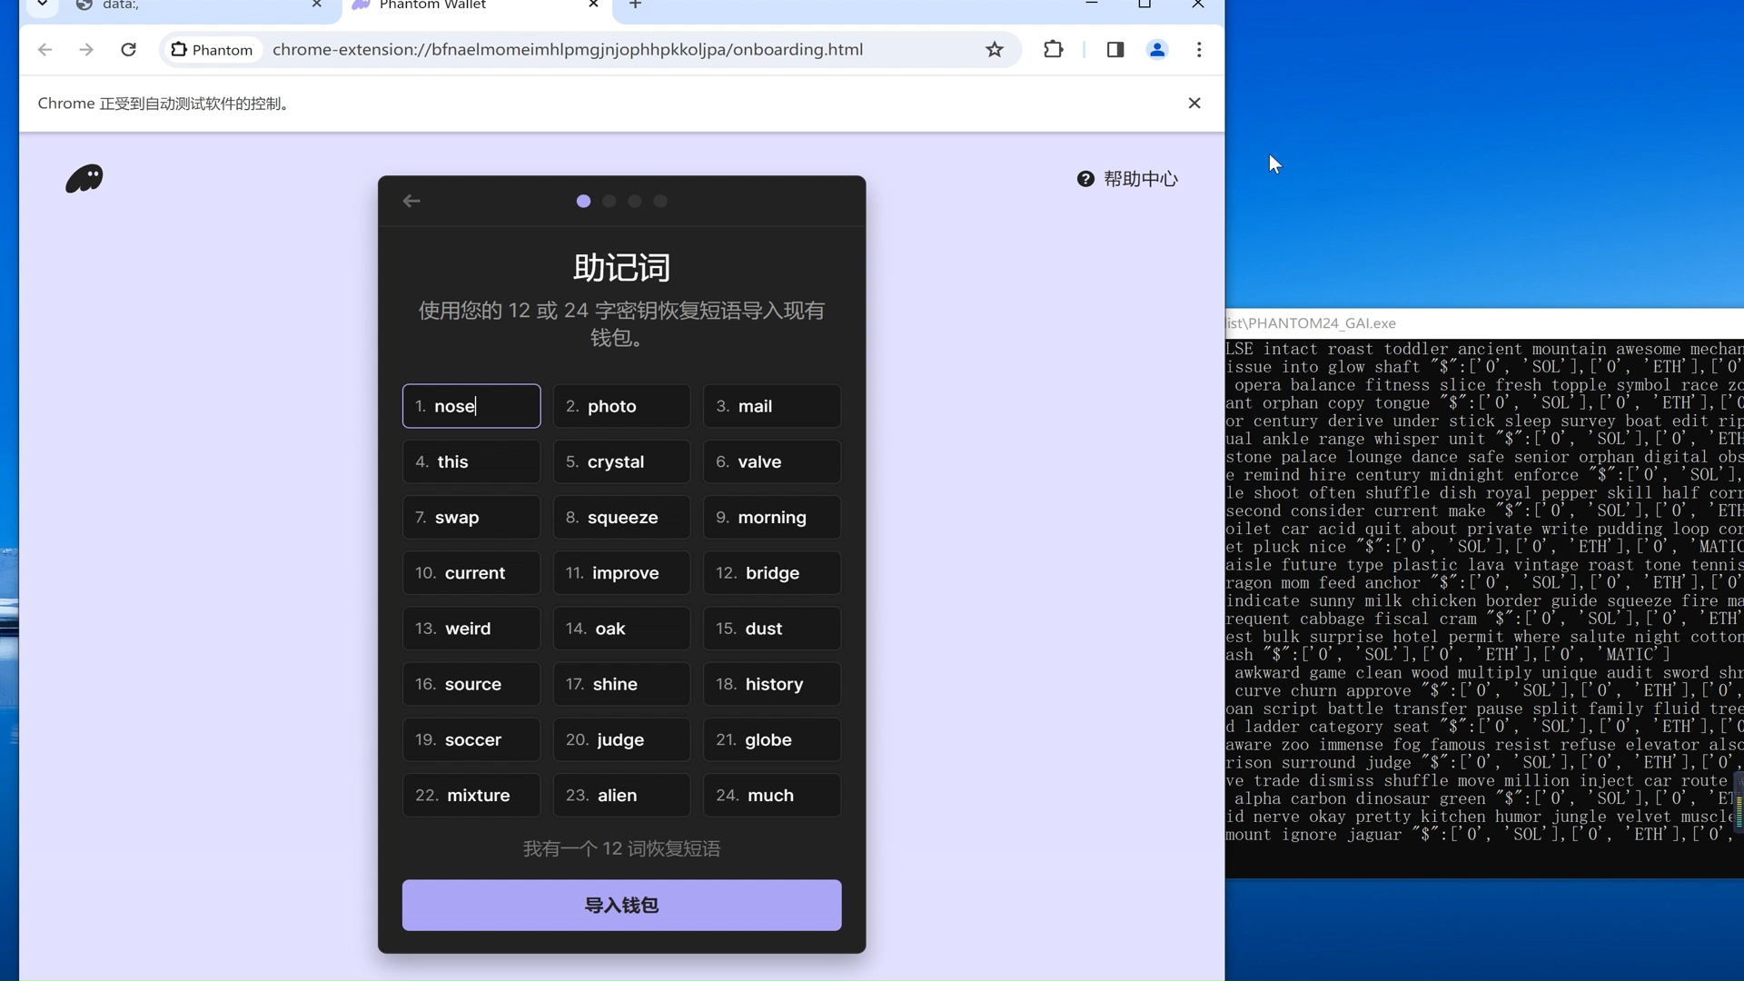Click the reload page icon in toolbar
Viewport: 1744px width, 981px height.
[128, 49]
